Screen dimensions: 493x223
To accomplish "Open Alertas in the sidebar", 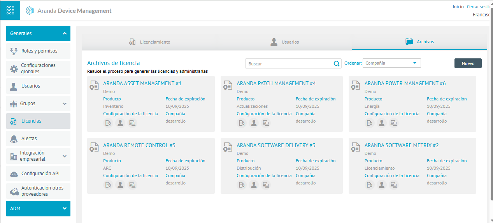I will tap(38, 139).
